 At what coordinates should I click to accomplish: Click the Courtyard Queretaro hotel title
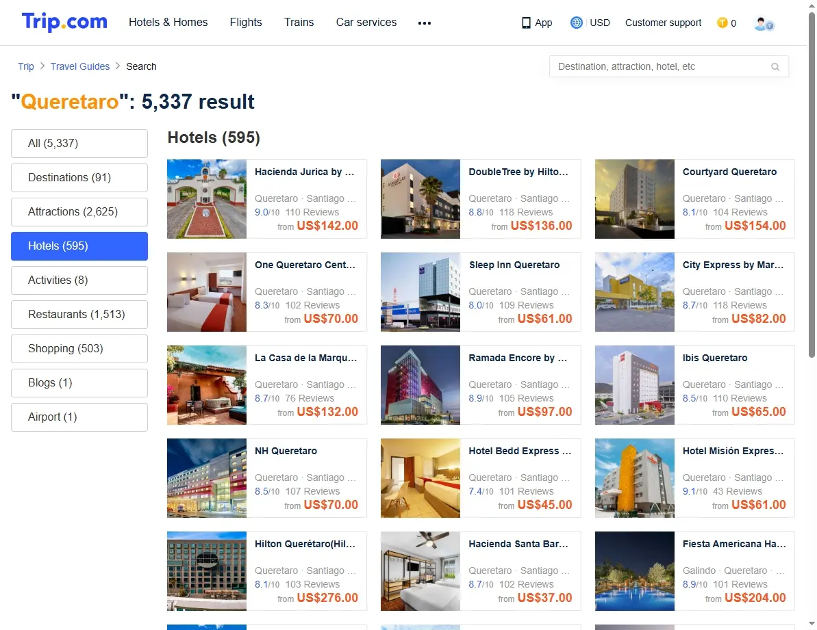click(729, 172)
